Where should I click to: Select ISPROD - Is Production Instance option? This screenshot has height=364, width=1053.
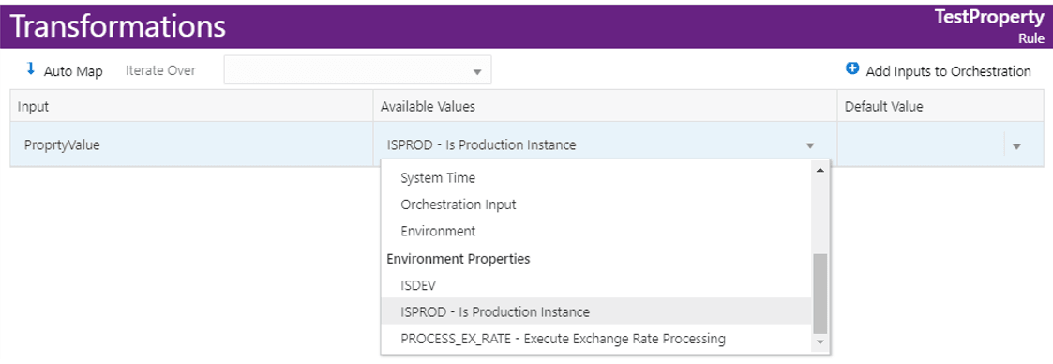coord(597,311)
